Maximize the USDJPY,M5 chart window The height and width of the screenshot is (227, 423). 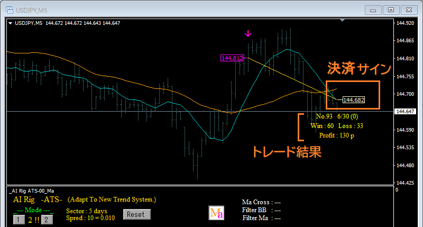[391, 10]
